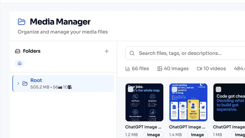Click the 10 videos camera icon

(199, 69)
